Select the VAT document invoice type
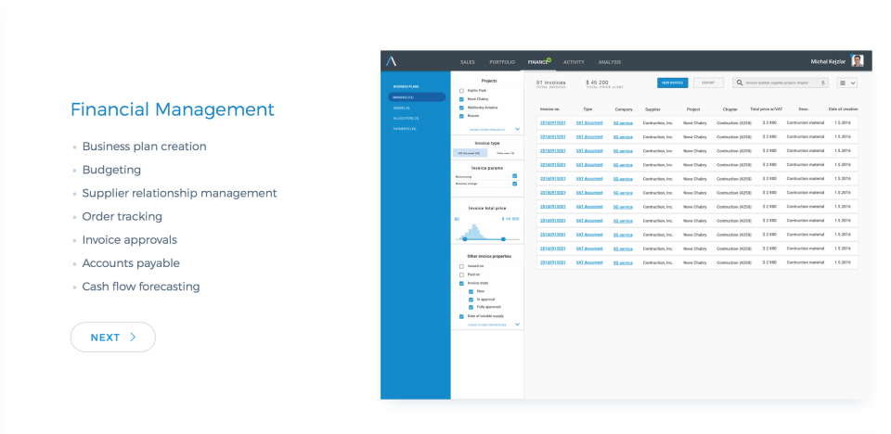The image size is (891, 434). pyautogui.click(x=470, y=153)
